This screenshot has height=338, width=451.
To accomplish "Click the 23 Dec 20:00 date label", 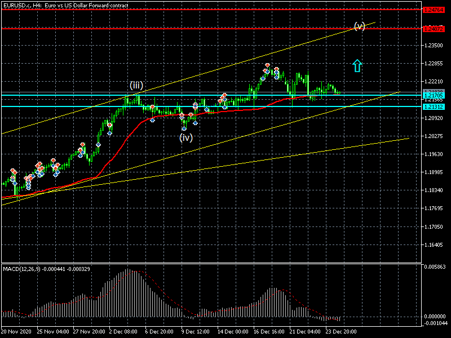I will coord(341,331).
